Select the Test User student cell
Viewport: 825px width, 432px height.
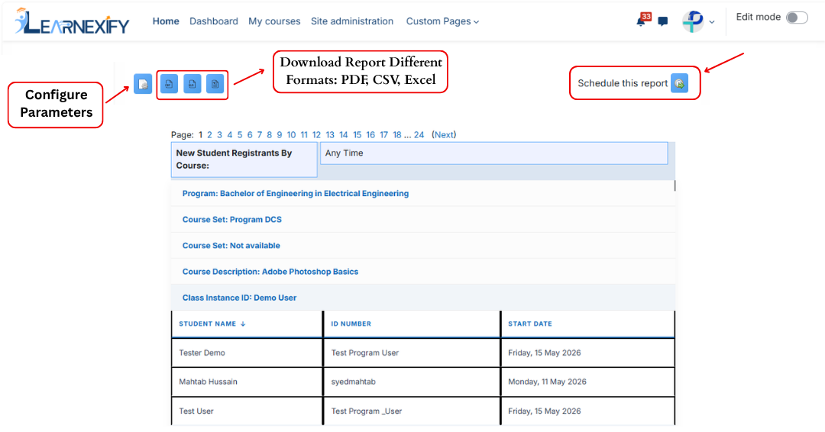point(247,411)
